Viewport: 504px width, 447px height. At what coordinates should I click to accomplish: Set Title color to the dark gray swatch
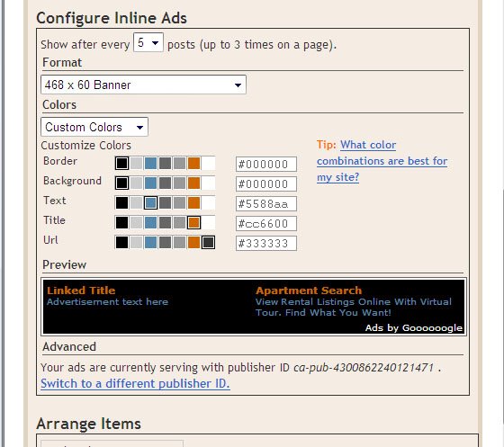pyautogui.click(x=165, y=222)
